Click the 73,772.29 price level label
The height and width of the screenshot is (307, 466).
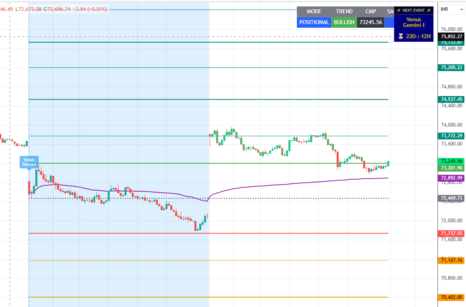pos(452,136)
